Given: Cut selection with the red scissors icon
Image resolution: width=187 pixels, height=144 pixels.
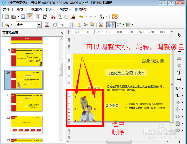Looking at the screenshot, I should pos(53,17).
